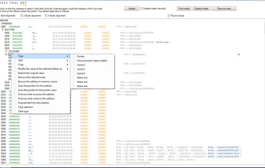Click the 1F315CB90 tree node label
Screen dimensions: 265x168
pyautogui.click(x=14, y=51)
